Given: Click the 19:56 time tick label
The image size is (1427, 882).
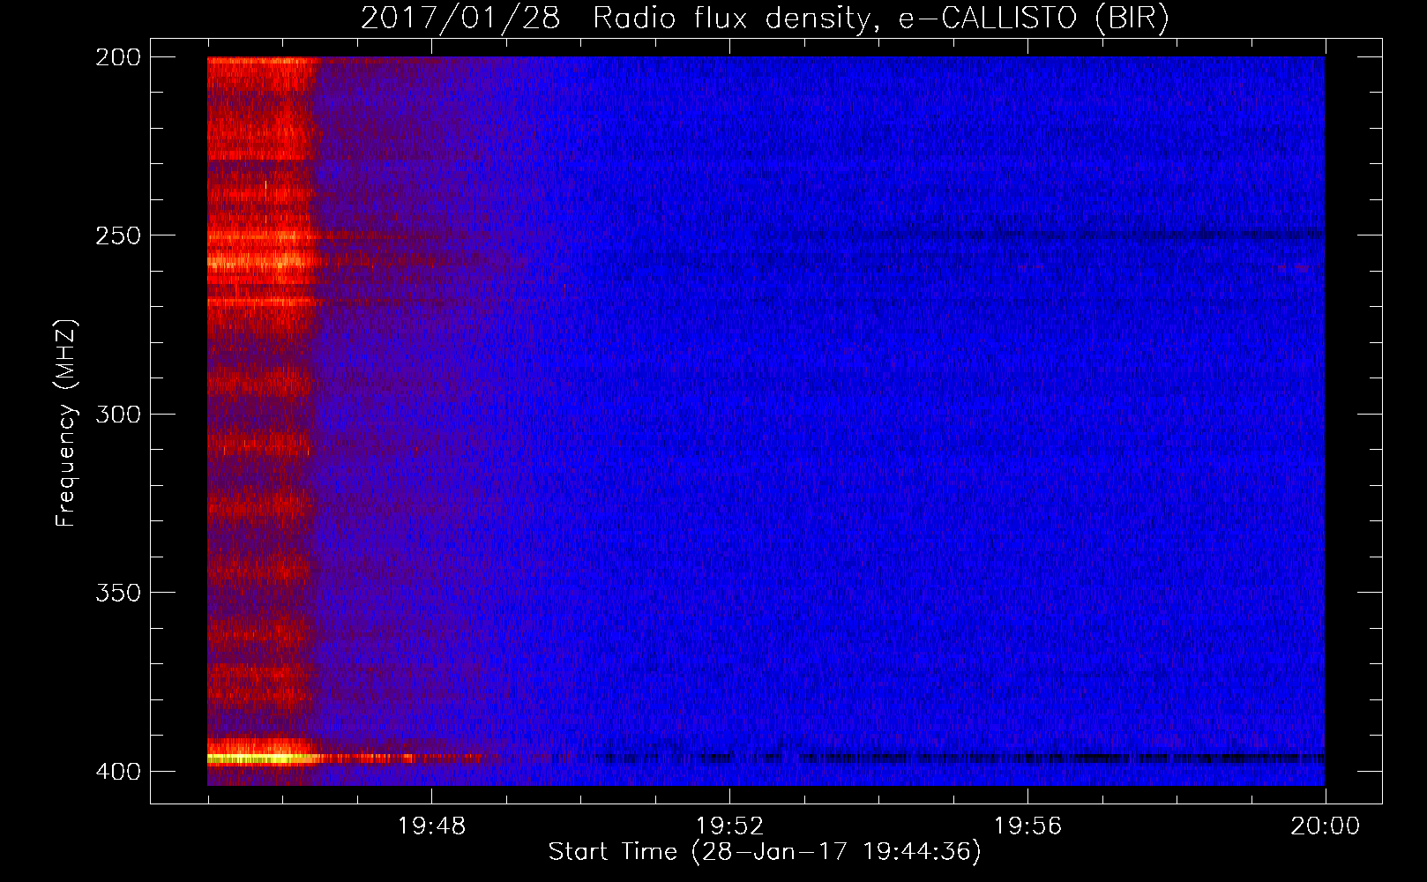Looking at the screenshot, I should [1027, 826].
